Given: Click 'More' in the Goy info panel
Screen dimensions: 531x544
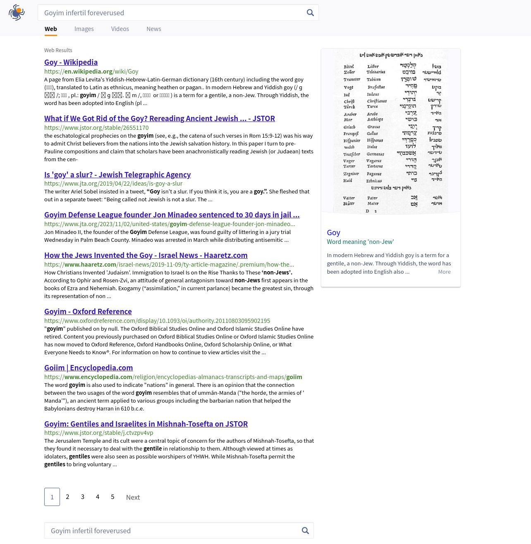Looking at the screenshot, I should 445,272.
